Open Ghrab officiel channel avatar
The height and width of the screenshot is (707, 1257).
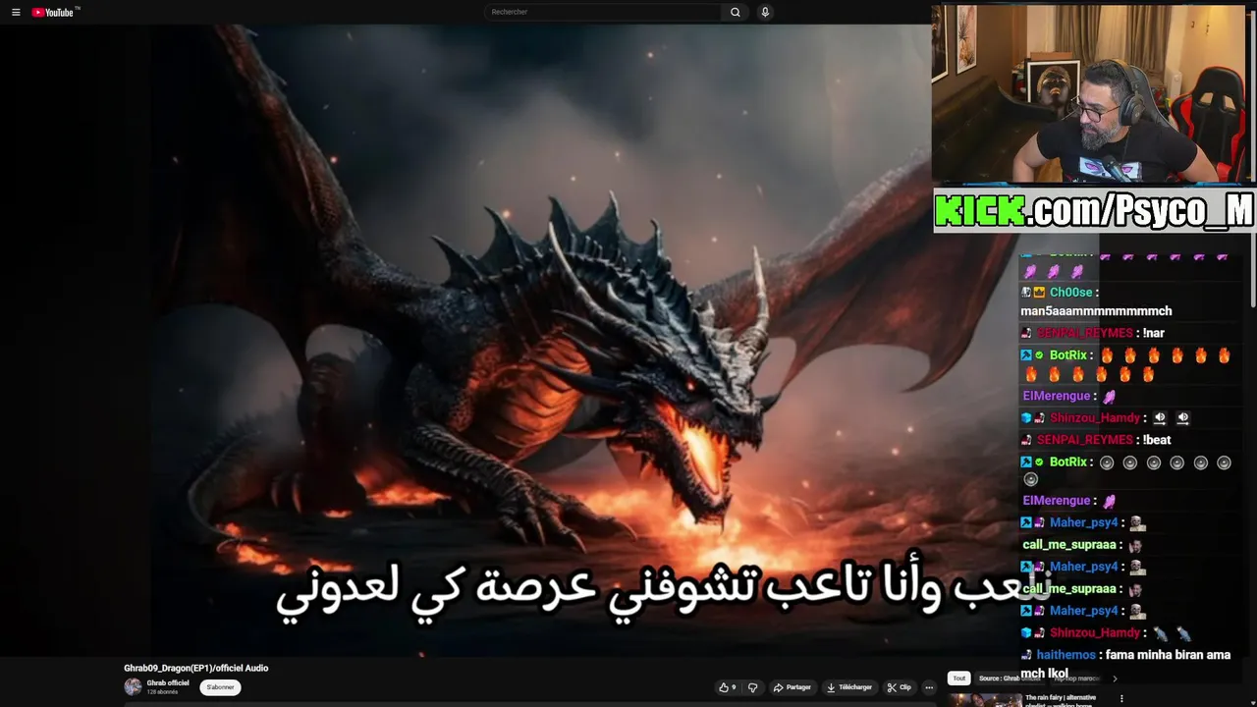pyautogui.click(x=133, y=686)
